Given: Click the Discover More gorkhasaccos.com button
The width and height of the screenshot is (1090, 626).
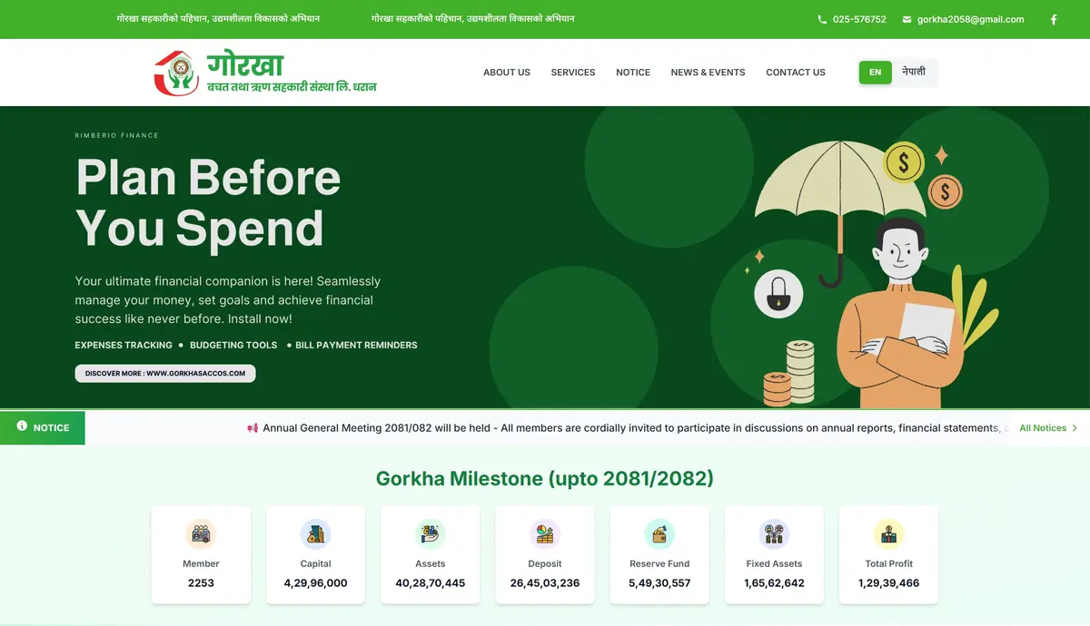Looking at the screenshot, I should point(165,373).
